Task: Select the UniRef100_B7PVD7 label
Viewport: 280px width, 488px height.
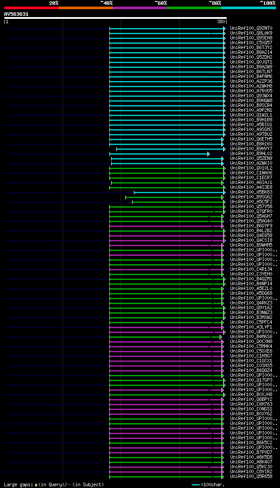Action: pyautogui.click(x=252, y=453)
